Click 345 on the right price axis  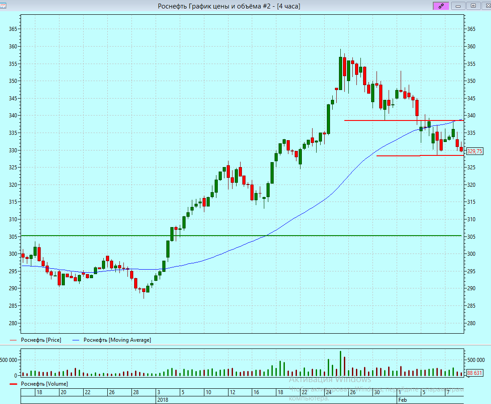click(x=471, y=99)
